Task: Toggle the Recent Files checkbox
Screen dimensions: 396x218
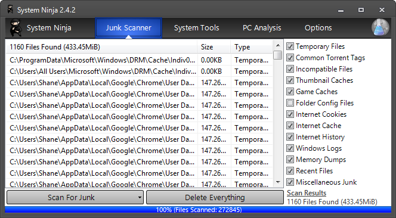Action: pyautogui.click(x=290, y=171)
